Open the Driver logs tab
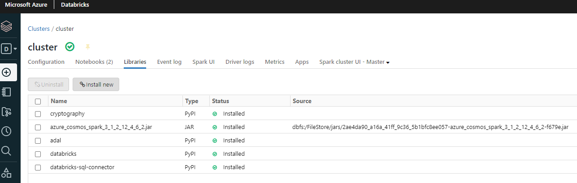Image resolution: width=577 pixels, height=183 pixels. pos(239,62)
